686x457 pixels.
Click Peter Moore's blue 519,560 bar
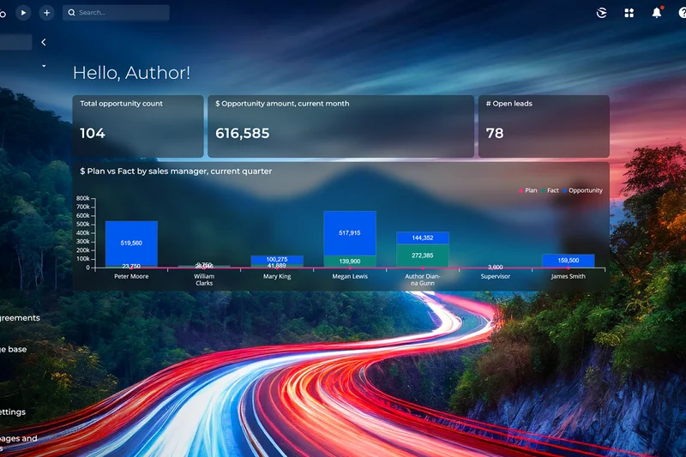pyautogui.click(x=131, y=243)
